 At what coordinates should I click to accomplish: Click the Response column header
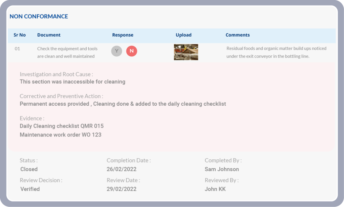(x=123, y=35)
